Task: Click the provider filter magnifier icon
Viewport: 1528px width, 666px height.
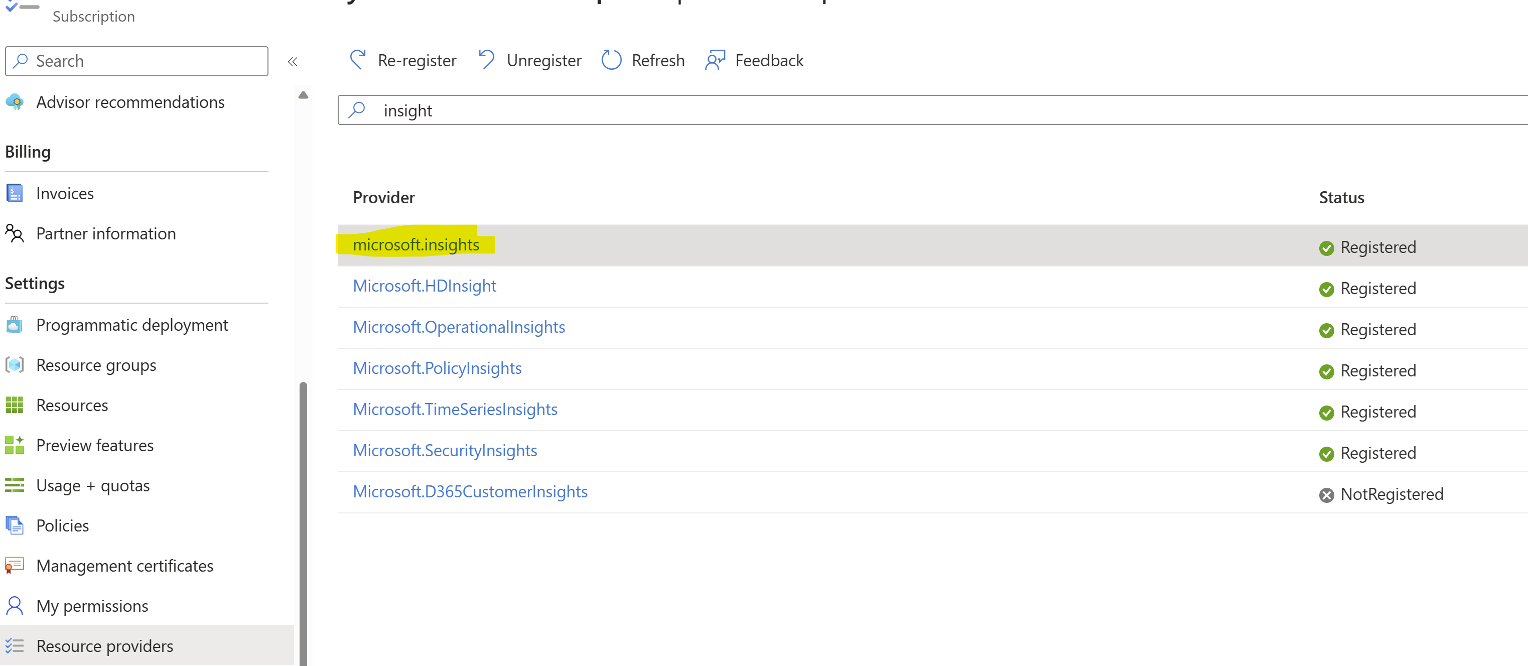Action: pyautogui.click(x=356, y=110)
